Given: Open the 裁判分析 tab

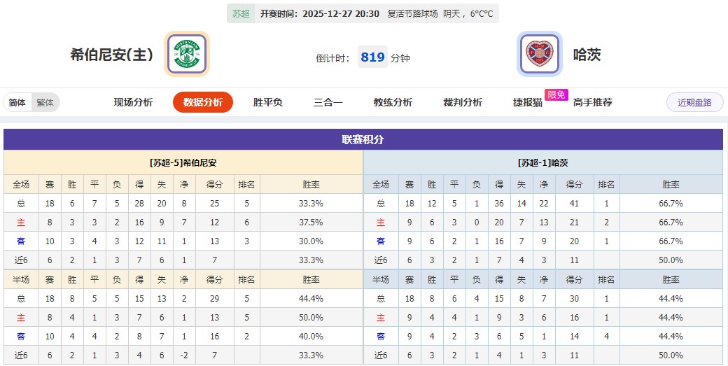Looking at the screenshot, I should [x=463, y=102].
